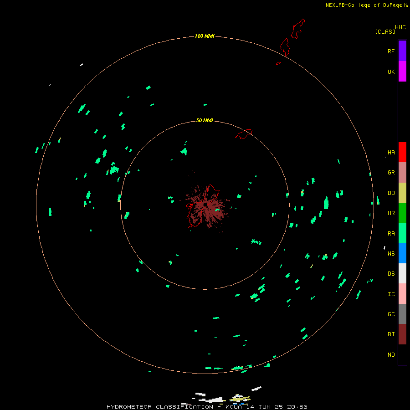Select the DS white legend swatch

(402, 273)
